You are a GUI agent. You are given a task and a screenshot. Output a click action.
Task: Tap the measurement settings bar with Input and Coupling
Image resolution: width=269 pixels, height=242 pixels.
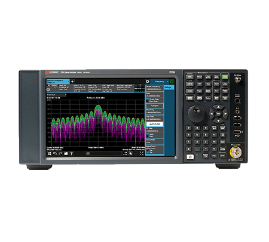(x=90, y=88)
